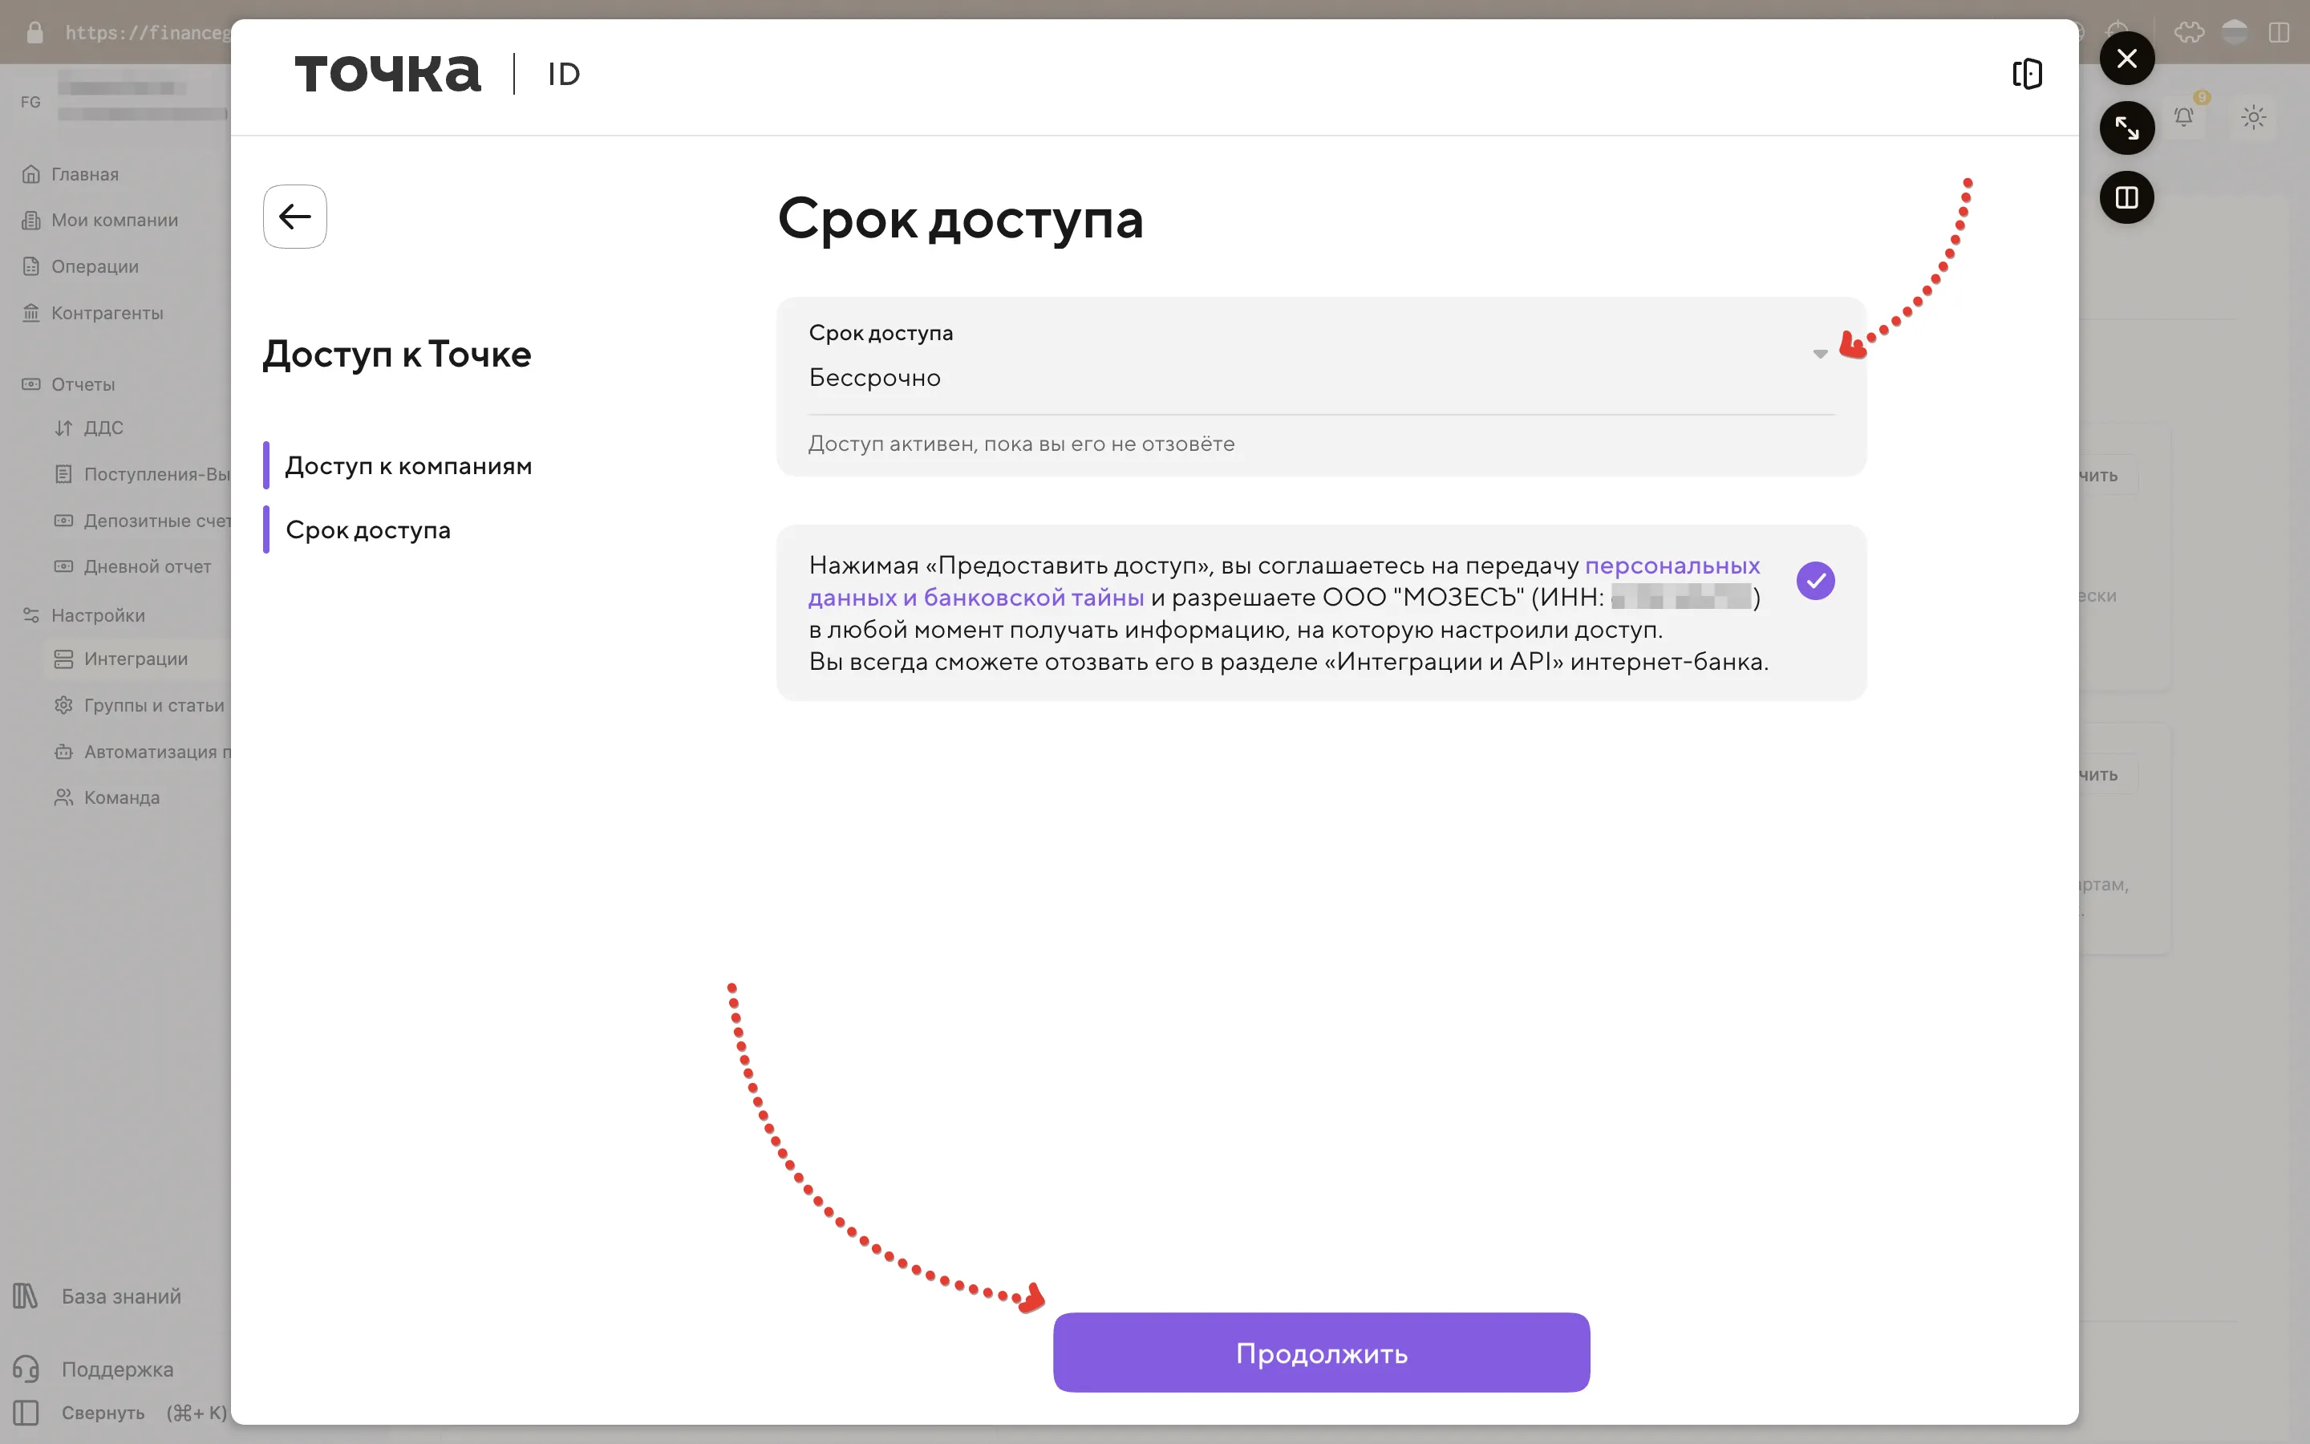Expand the modal with the arrows icon
This screenshot has height=1444, width=2310.
click(x=2127, y=128)
